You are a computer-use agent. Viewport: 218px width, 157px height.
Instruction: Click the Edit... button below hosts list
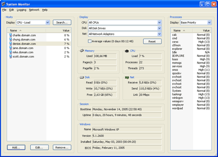pos(39,147)
